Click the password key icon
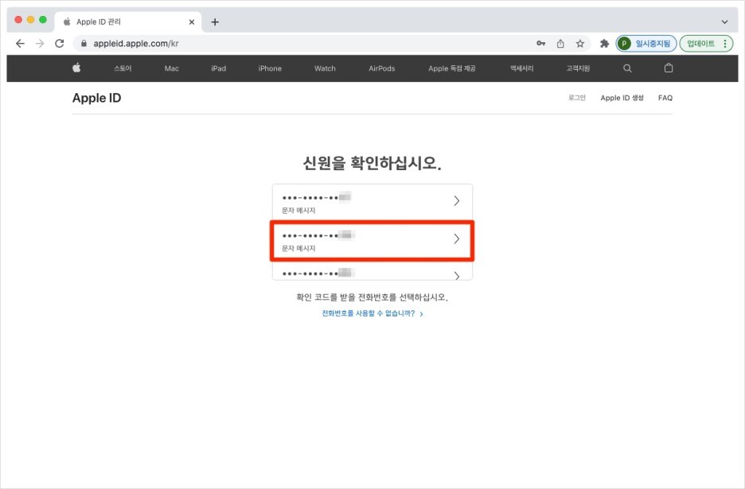 [540, 44]
